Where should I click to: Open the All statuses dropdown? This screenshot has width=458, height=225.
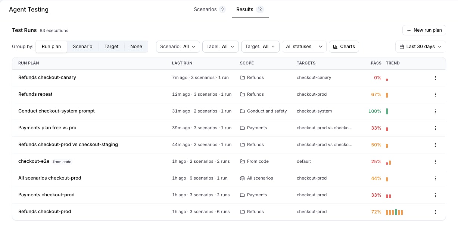[x=304, y=47]
